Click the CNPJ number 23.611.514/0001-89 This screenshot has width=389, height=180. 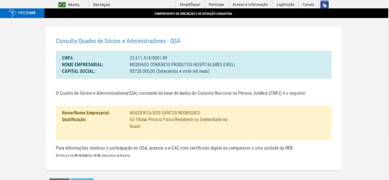pos(148,58)
